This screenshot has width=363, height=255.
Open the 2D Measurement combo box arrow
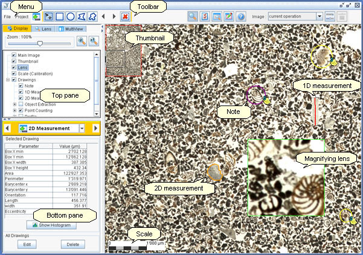click(82, 128)
